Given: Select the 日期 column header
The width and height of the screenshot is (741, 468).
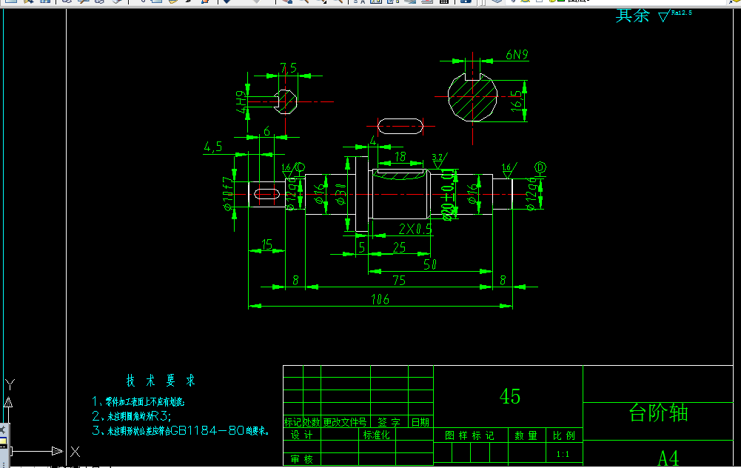Looking at the screenshot, I should (x=420, y=422).
